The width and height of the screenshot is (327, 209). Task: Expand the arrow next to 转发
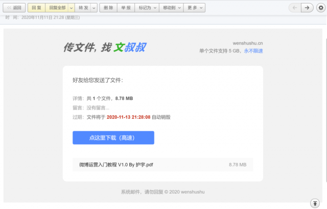[x=94, y=8]
